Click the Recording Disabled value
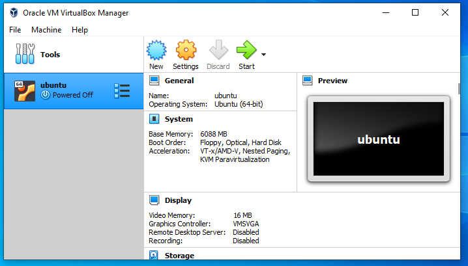 (246, 241)
